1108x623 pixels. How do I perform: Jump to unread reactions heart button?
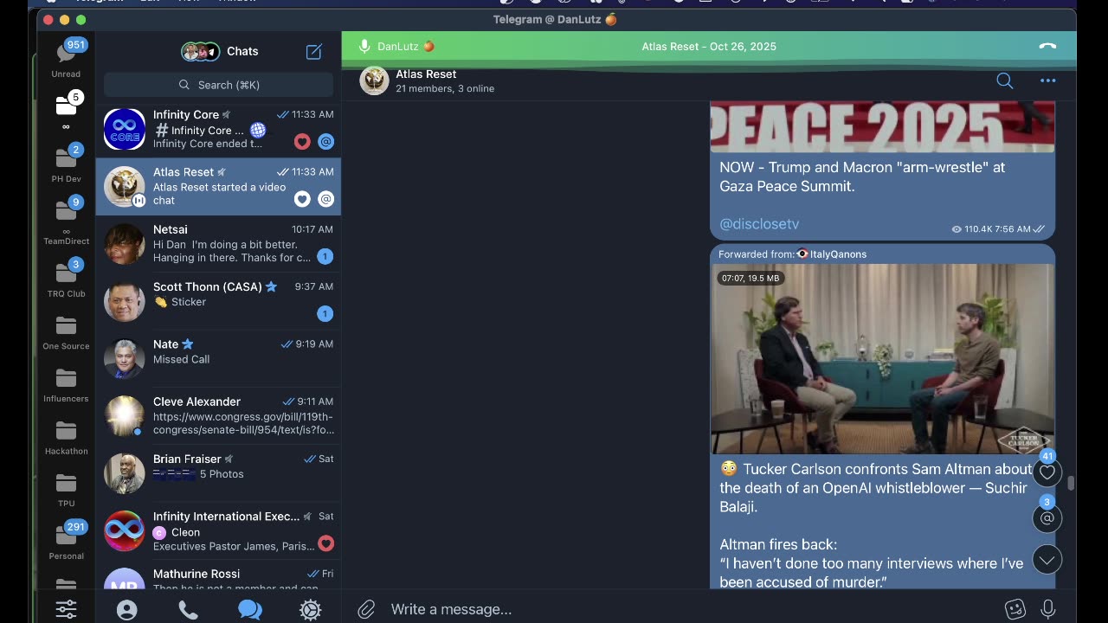tap(1047, 472)
